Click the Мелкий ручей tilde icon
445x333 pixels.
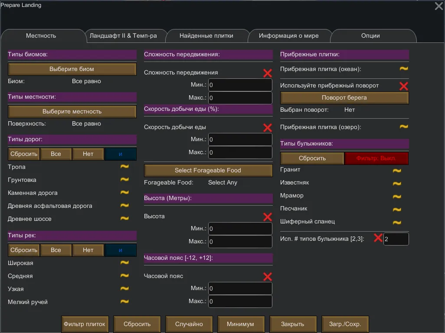pos(124,302)
